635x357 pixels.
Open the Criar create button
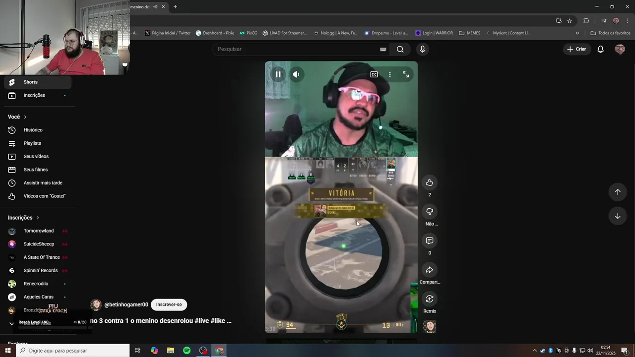click(577, 49)
